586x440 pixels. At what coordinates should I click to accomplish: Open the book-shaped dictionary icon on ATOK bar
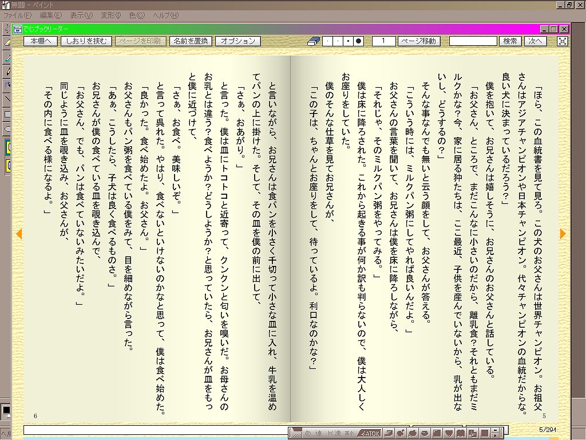pos(461,433)
